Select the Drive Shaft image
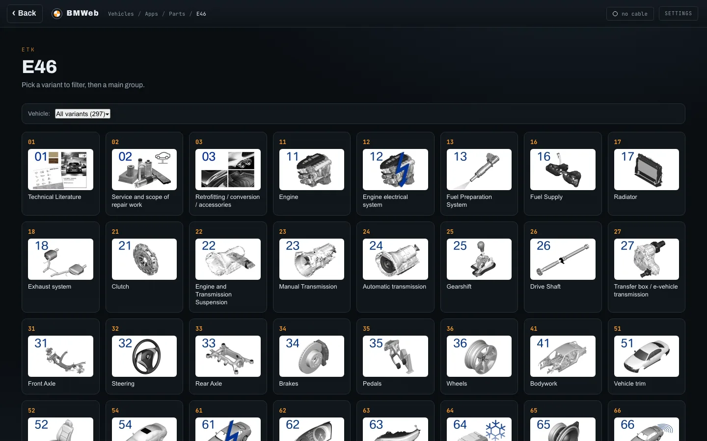Image resolution: width=707 pixels, height=441 pixels. point(563,259)
